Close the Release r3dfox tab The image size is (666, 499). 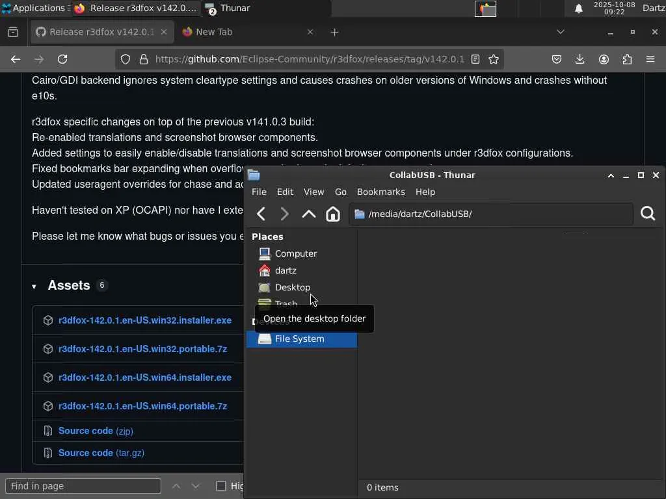pos(163,32)
